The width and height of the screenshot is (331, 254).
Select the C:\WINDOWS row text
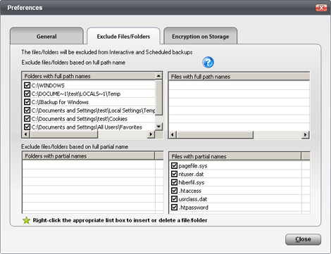(x=48, y=85)
